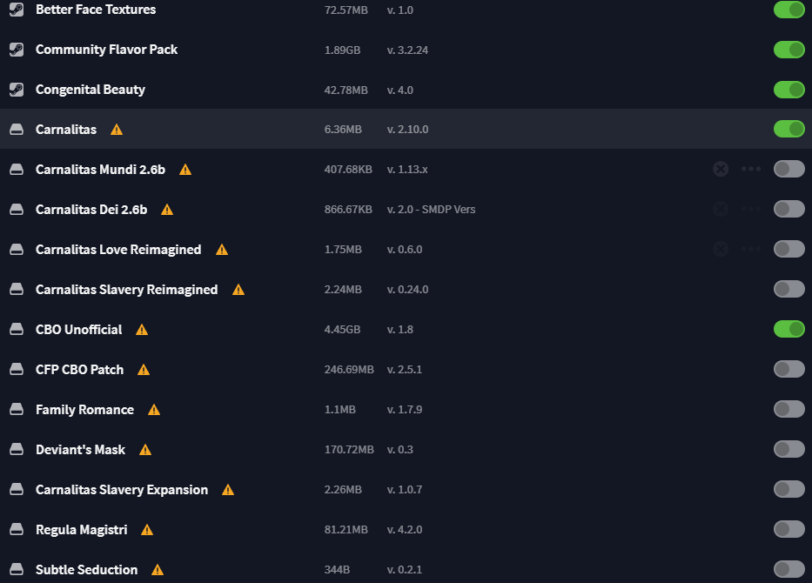The height and width of the screenshot is (583, 812).
Task: Disable the Carnalitas mod toggle
Action: [789, 129]
